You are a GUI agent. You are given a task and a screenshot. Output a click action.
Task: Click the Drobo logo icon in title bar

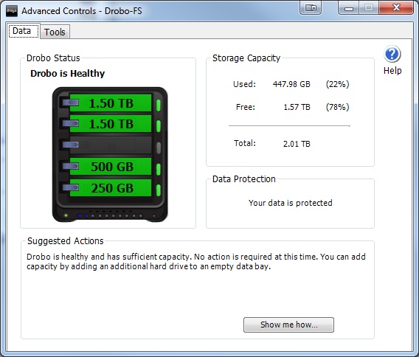click(x=12, y=11)
